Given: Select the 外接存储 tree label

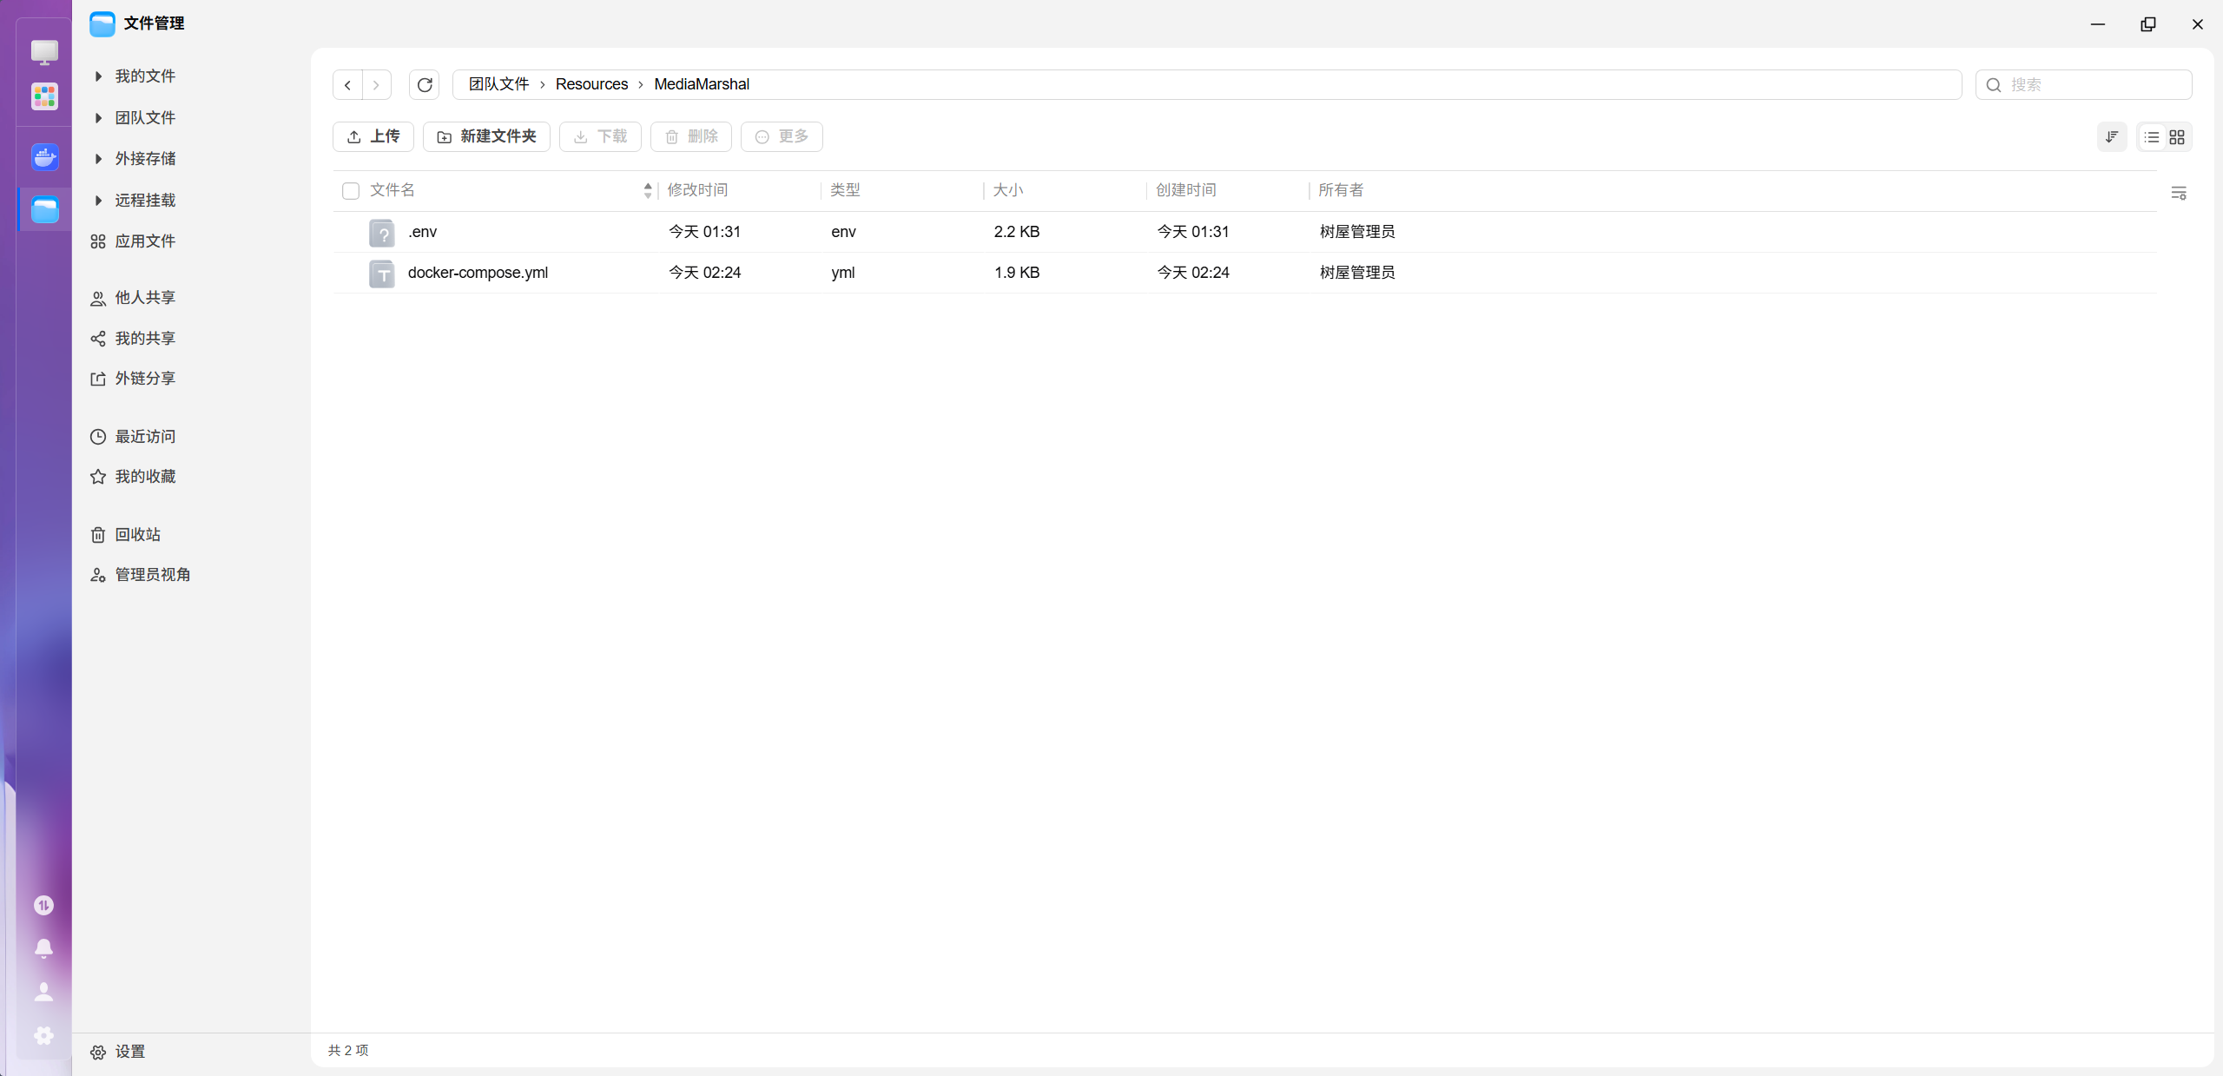Looking at the screenshot, I should coord(145,159).
